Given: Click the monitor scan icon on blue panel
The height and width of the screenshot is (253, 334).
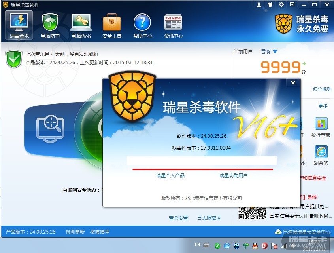Looking at the screenshot, I should coord(50,129).
